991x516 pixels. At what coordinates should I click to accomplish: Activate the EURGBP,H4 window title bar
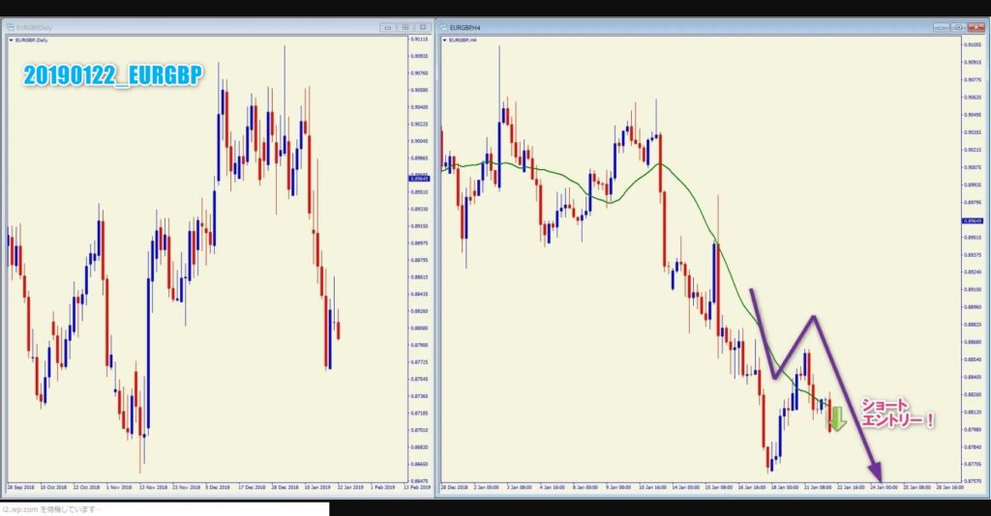(677, 27)
